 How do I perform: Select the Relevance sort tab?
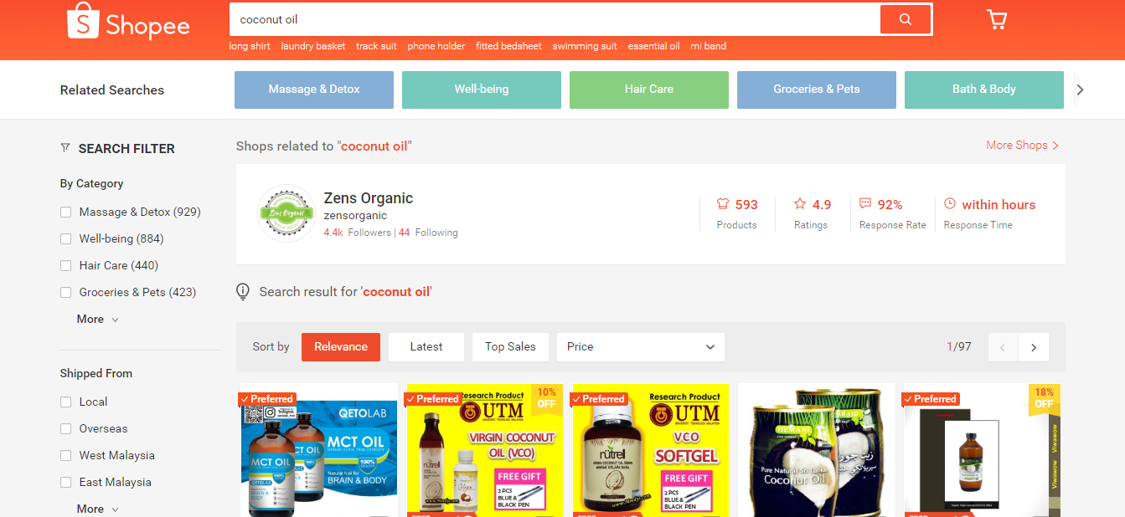[341, 347]
